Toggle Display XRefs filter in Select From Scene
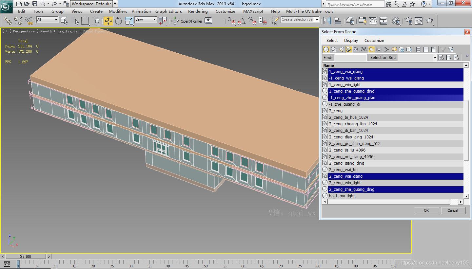 tap(379, 49)
